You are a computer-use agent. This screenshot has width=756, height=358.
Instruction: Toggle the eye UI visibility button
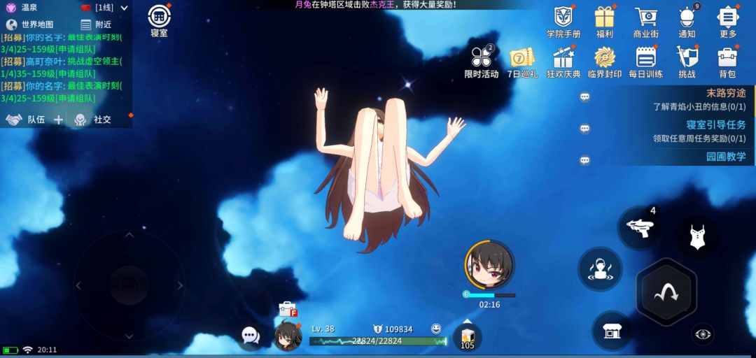(703, 334)
